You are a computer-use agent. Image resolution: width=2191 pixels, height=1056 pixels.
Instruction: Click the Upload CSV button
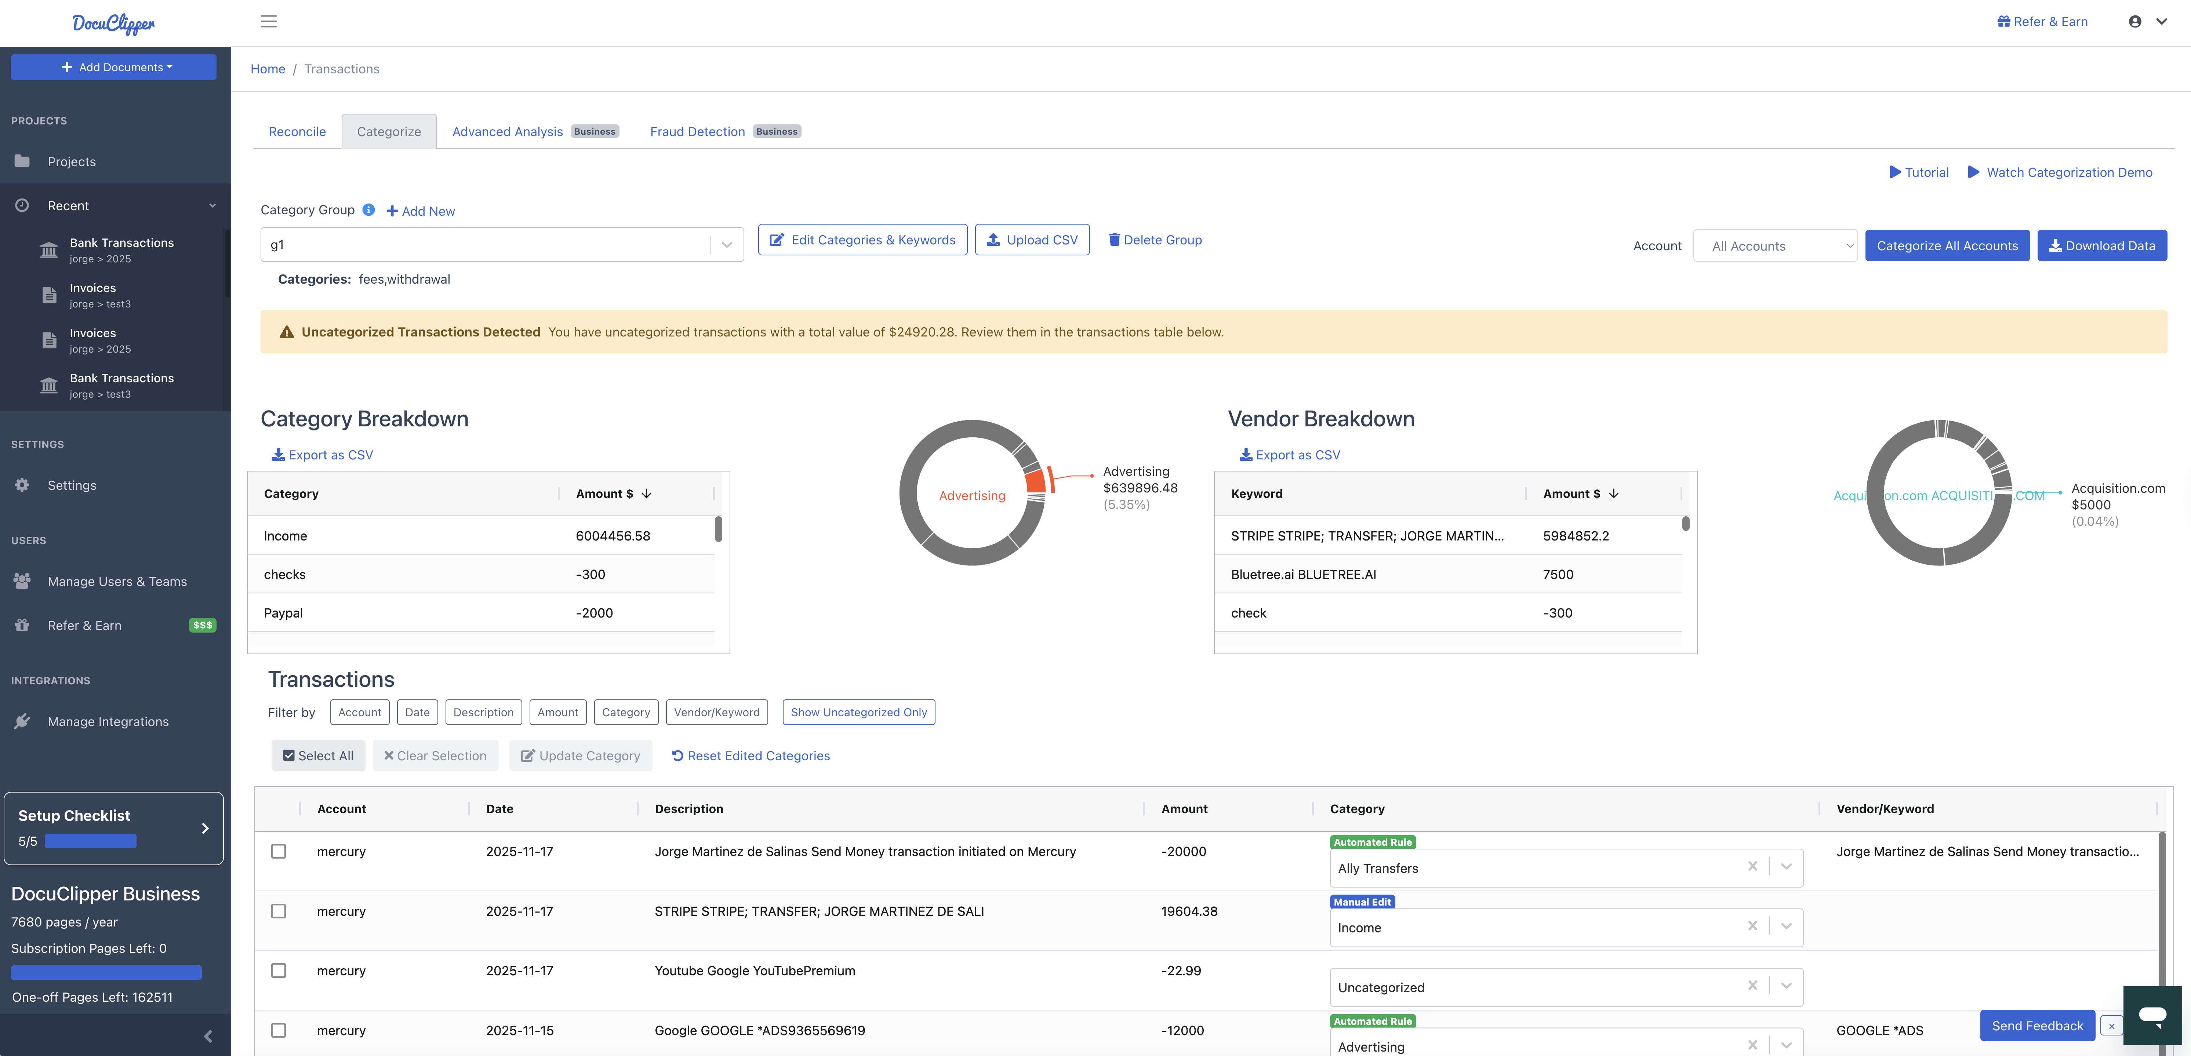click(x=1032, y=240)
